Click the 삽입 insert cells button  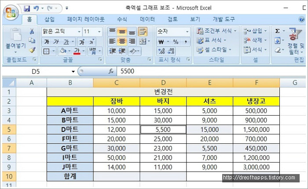(x=255, y=31)
